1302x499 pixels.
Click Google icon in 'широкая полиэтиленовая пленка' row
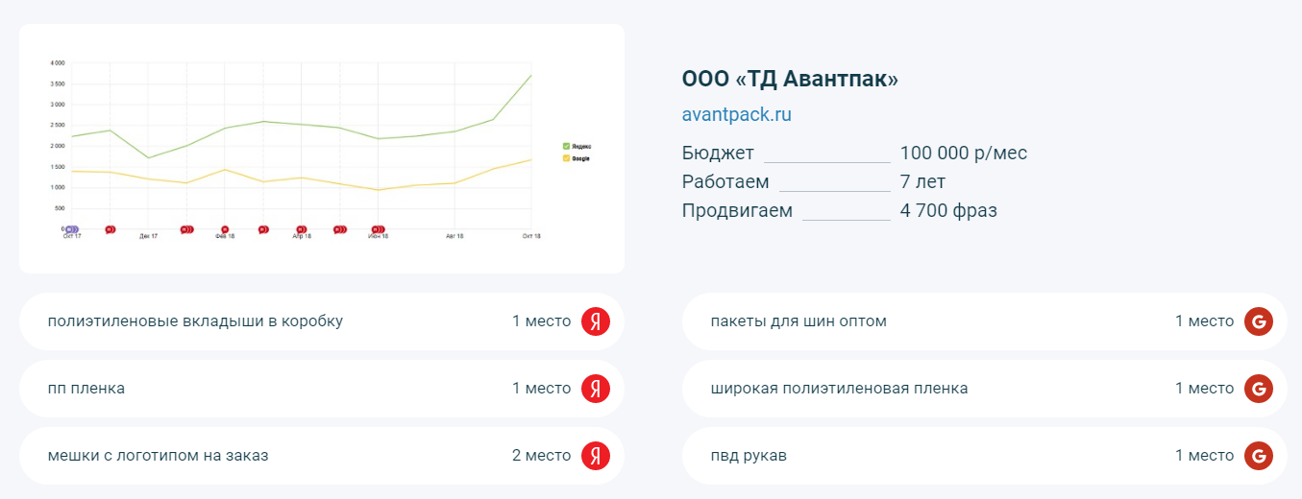1259,389
